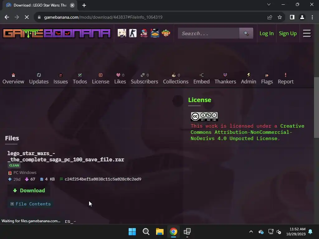Viewport: 319px width, 239px height.
Task: Click the CLEAN scan badge
Action: click(x=14, y=166)
